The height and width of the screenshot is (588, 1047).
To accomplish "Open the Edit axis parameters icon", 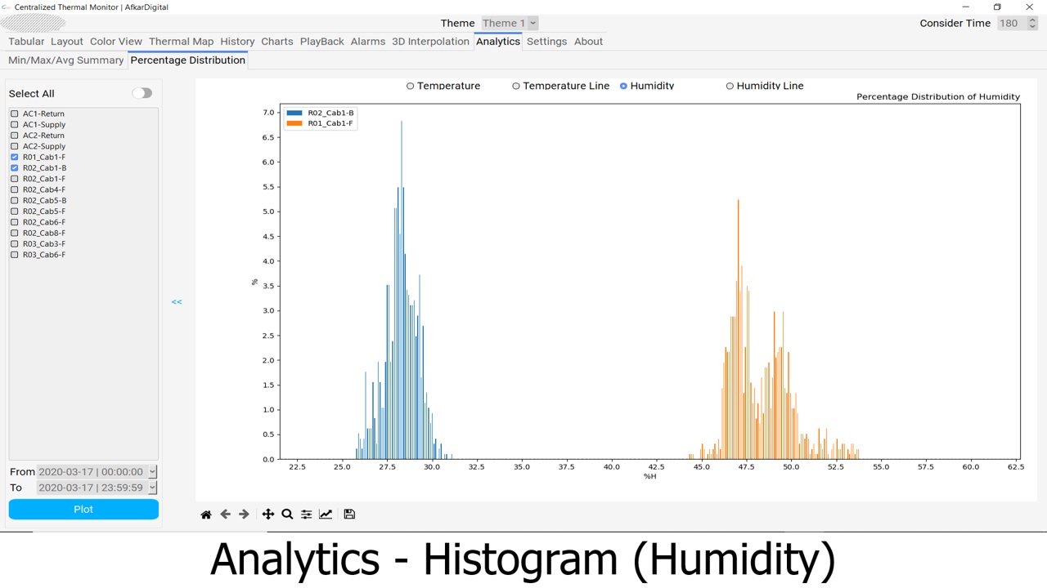I will 326,514.
